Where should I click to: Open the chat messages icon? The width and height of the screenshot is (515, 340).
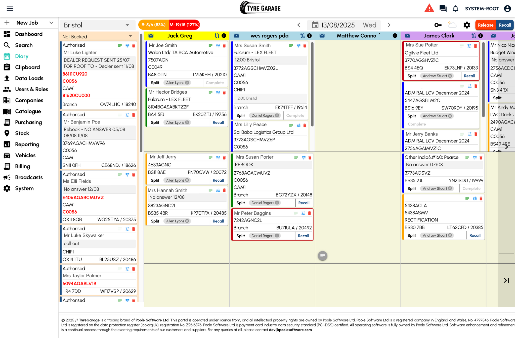tap(443, 9)
